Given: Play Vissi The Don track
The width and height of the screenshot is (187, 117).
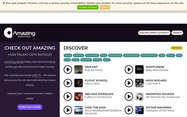Looking at the screenshot, I should [68, 110].
